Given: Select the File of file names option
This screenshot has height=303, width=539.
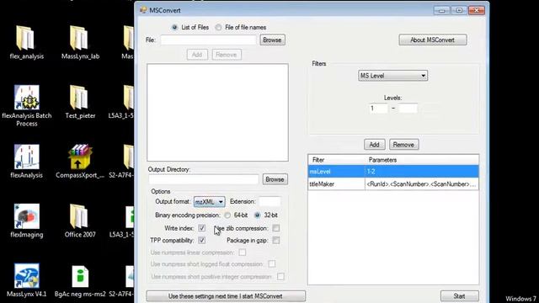Looking at the screenshot, I should pos(218,28).
